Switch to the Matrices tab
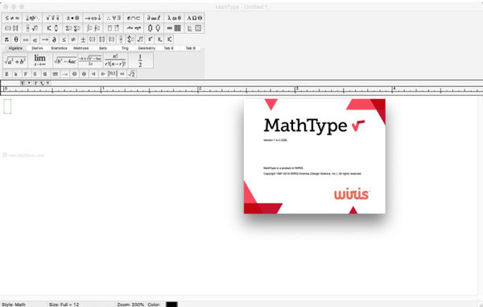Viewport: 483px width, 307px height. [81, 48]
